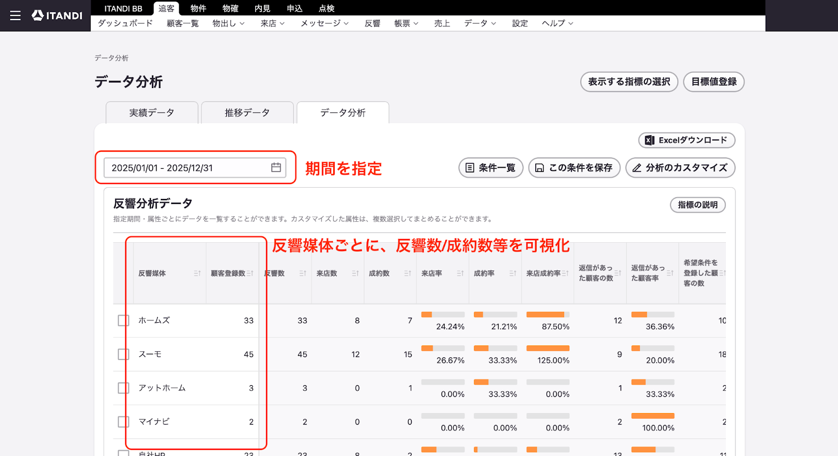Viewport: 838px width, 456px height.
Task: Select the 申込 top tab
Action: click(x=294, y=8)
